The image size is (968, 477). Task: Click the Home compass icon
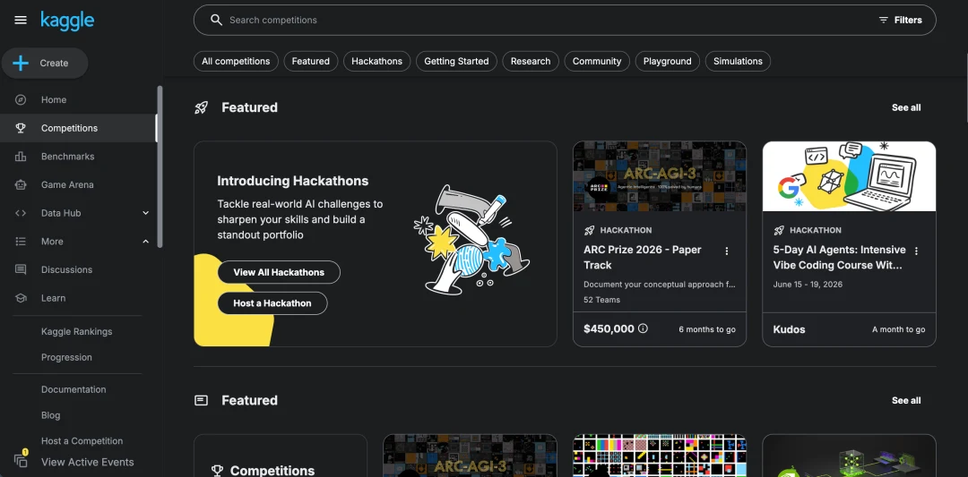pyautogui.click(x=21, y=100)
